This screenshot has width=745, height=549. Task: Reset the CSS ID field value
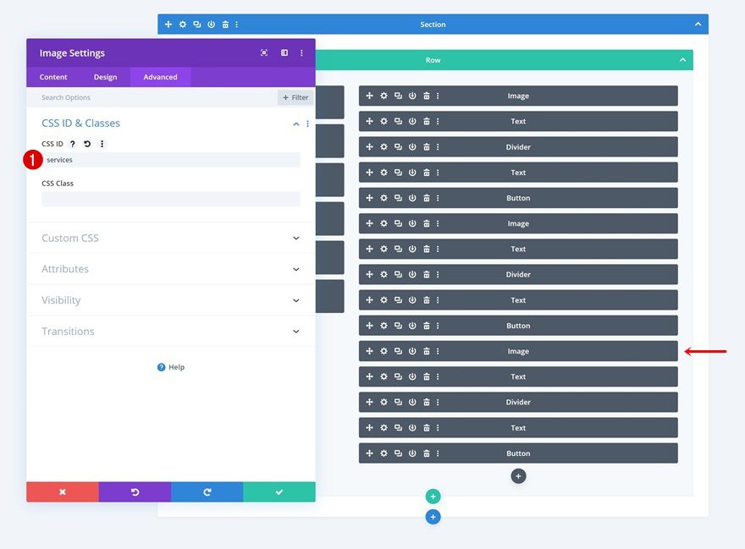point(87,144)
